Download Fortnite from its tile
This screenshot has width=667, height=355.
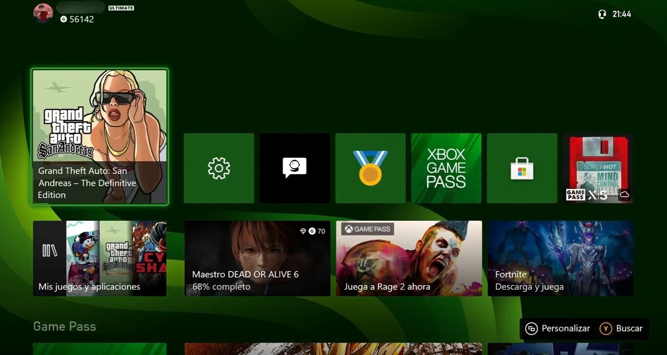coord(560,258)
